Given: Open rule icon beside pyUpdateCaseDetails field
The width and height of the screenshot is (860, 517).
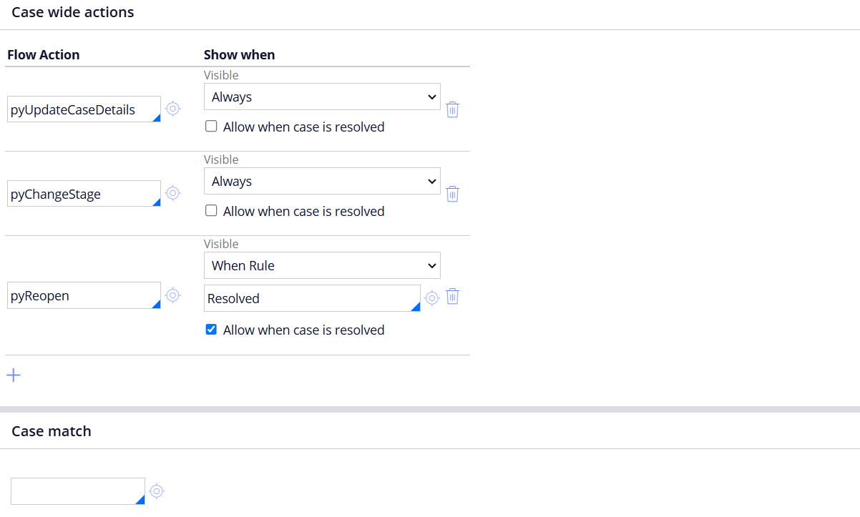Looking at the screenshot, I should pos(172,109).
